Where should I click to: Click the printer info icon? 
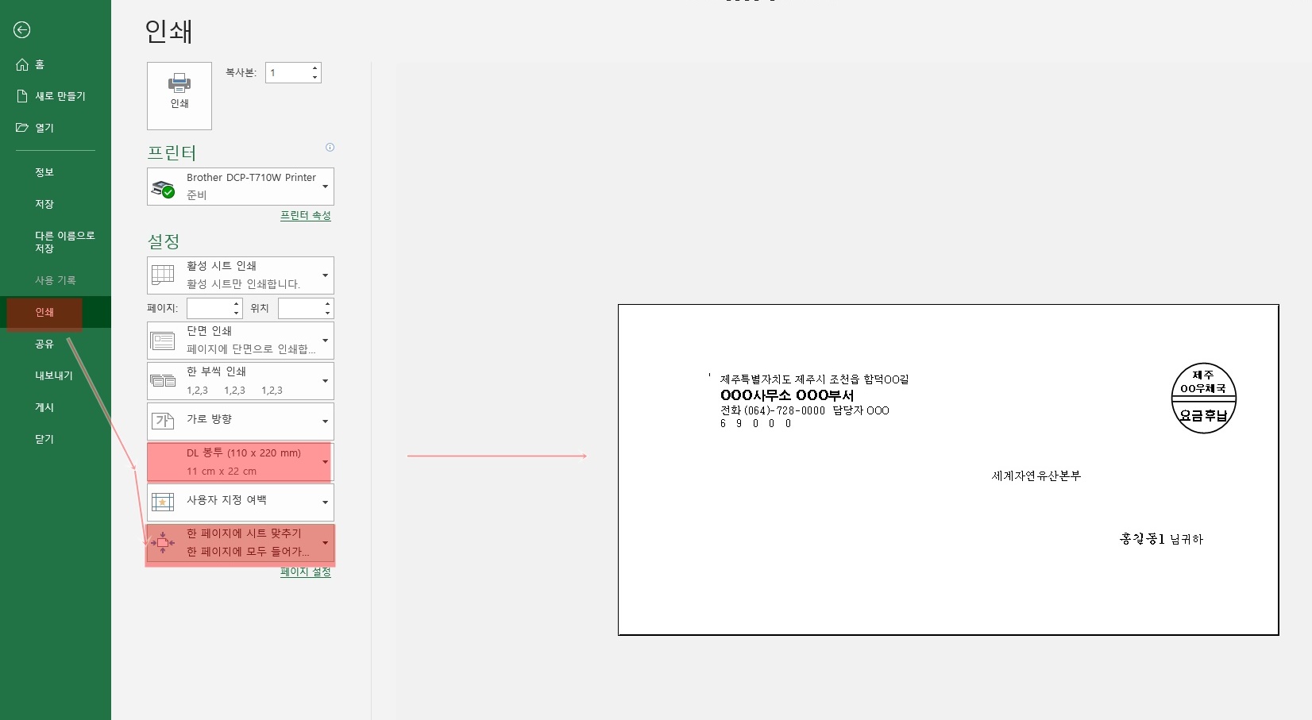330,148
